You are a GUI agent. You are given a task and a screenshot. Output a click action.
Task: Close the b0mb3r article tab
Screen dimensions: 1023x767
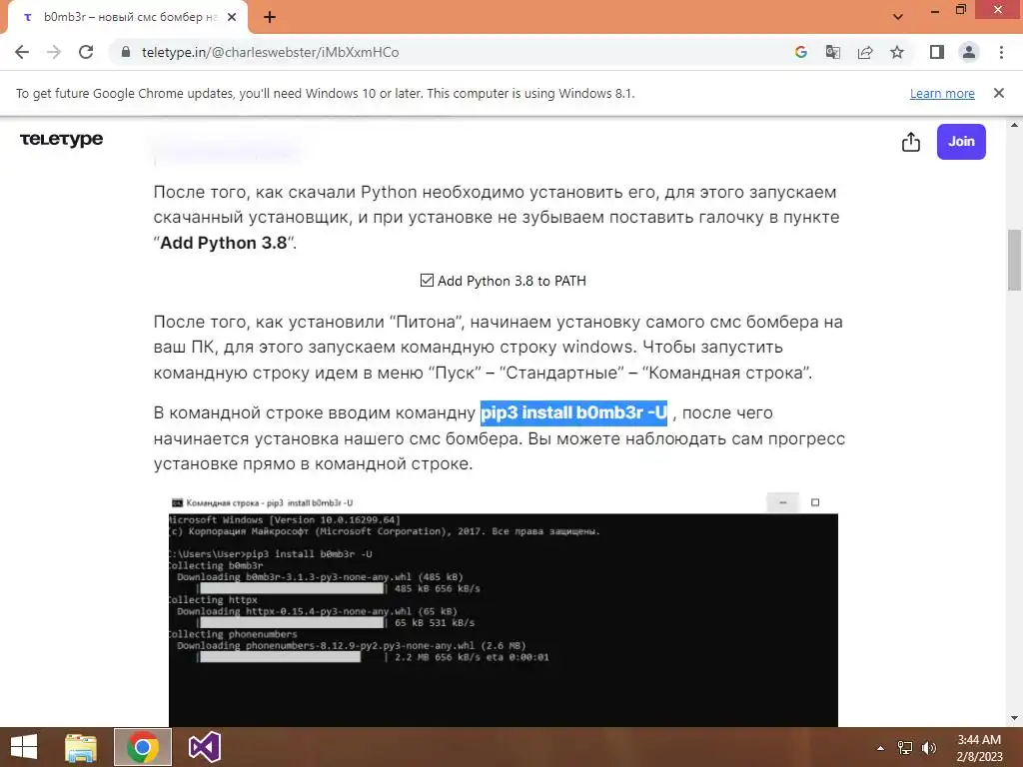232,18
